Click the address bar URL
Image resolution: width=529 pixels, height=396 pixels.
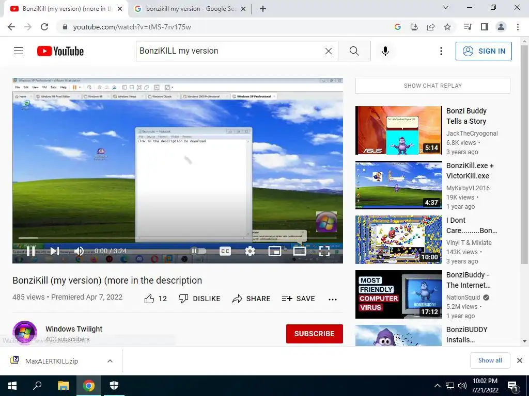(132, 27)
